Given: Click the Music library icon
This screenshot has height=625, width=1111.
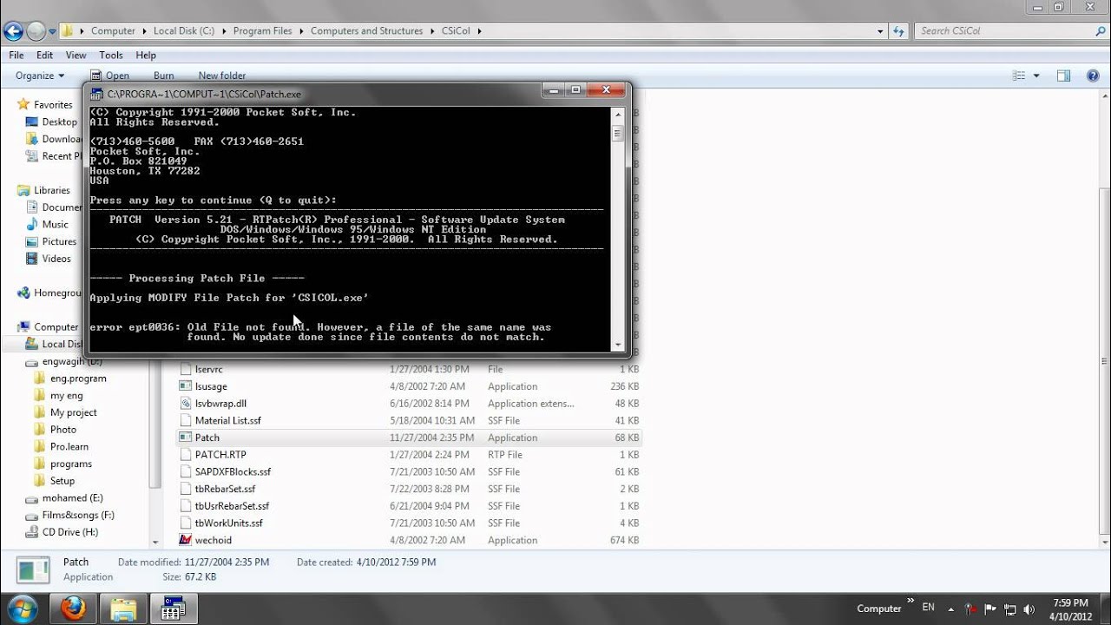Looking at the screenshot, I should 33,224.
